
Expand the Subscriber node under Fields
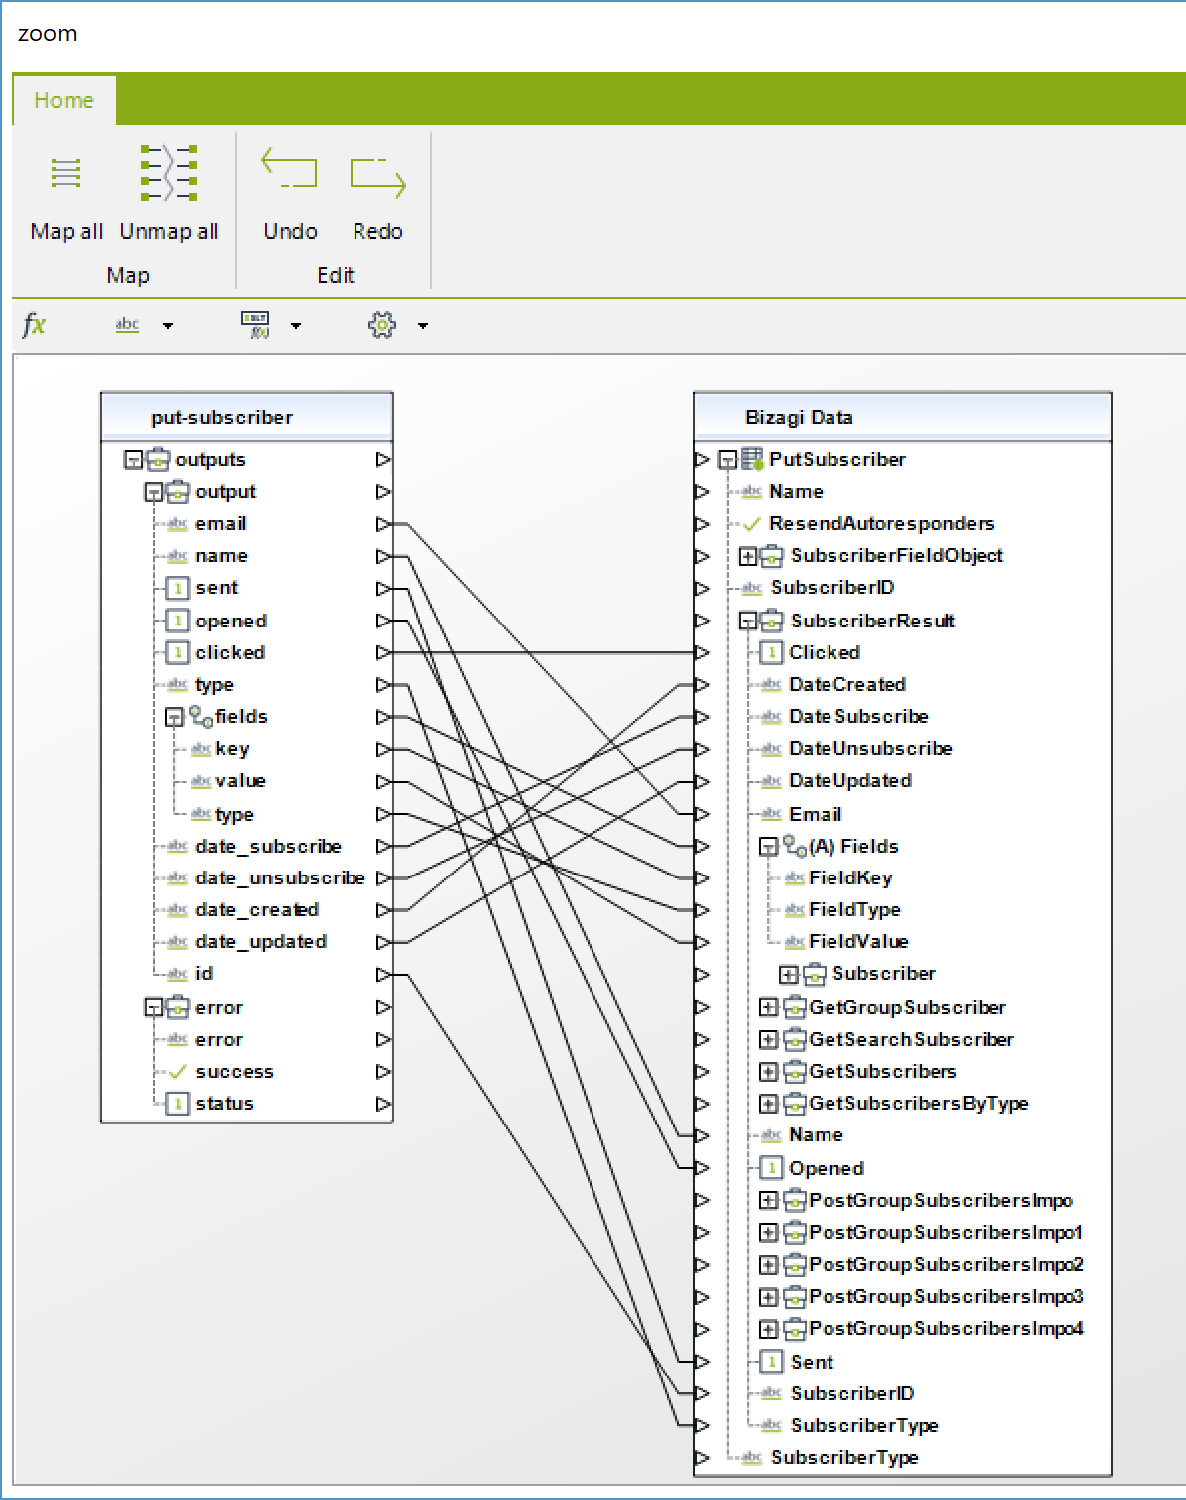click(788, 974)
